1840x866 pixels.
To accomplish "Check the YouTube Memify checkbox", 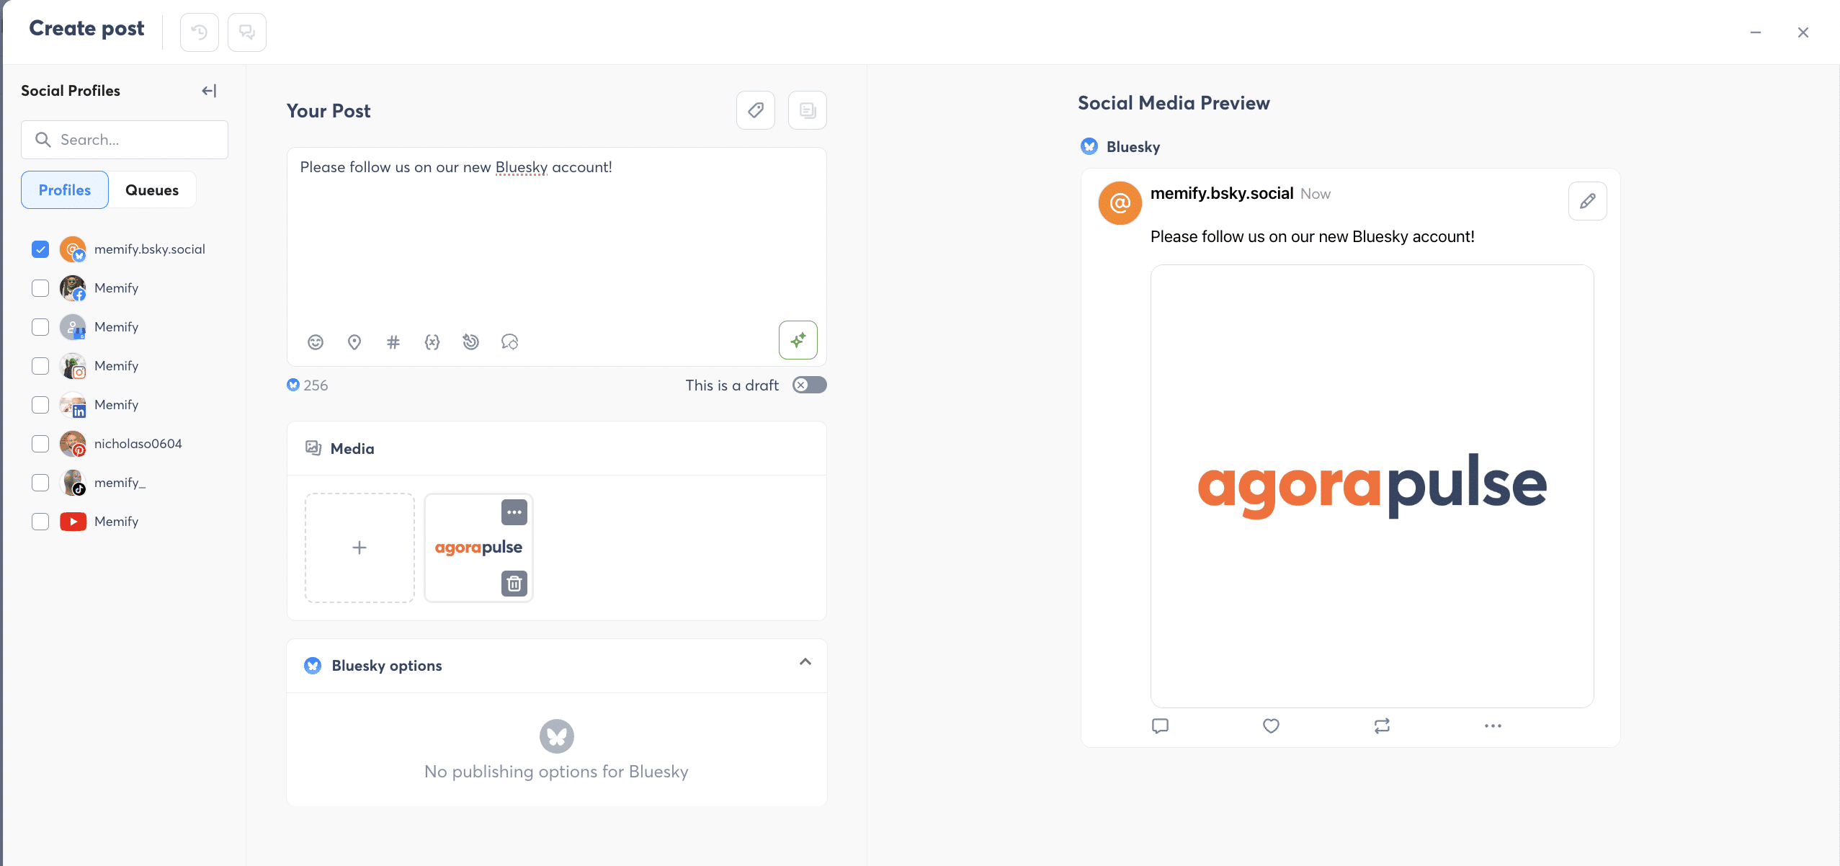I will [x=40, y=522].
